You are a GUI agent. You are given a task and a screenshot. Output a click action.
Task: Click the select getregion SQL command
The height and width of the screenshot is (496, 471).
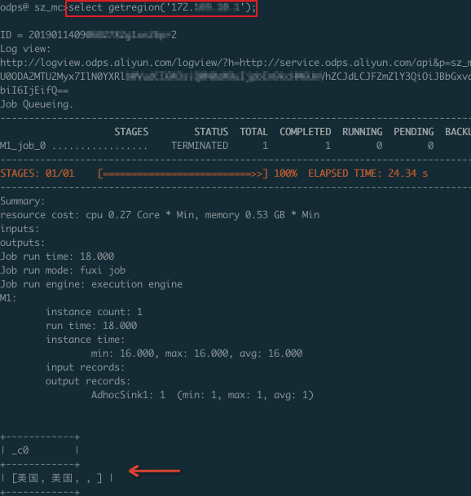[x=161, y=7]
